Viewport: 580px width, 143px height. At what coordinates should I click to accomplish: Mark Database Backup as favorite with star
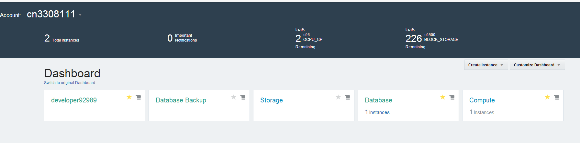pos(234,97)
